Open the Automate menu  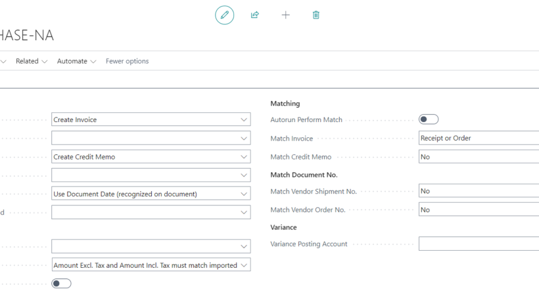[x=76, y=61]
